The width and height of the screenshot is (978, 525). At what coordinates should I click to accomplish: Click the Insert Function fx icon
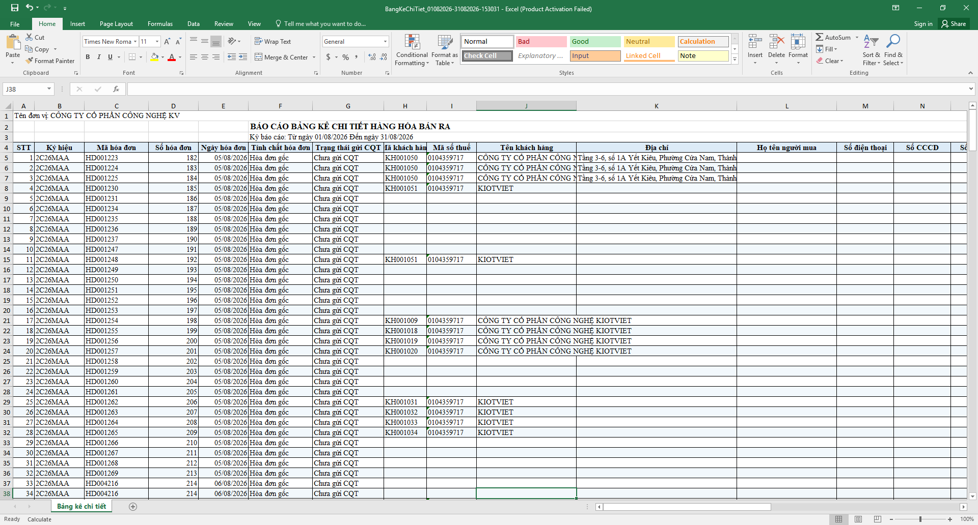pos(116,89)
